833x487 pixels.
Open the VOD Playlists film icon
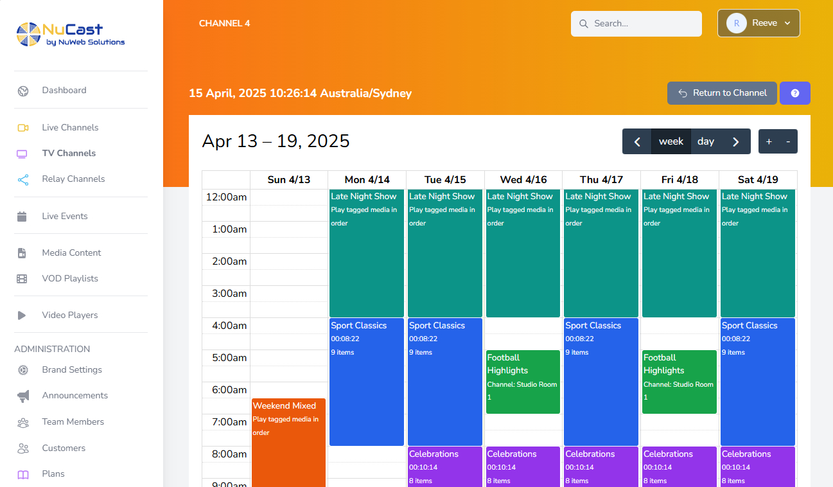pos(22,279)
